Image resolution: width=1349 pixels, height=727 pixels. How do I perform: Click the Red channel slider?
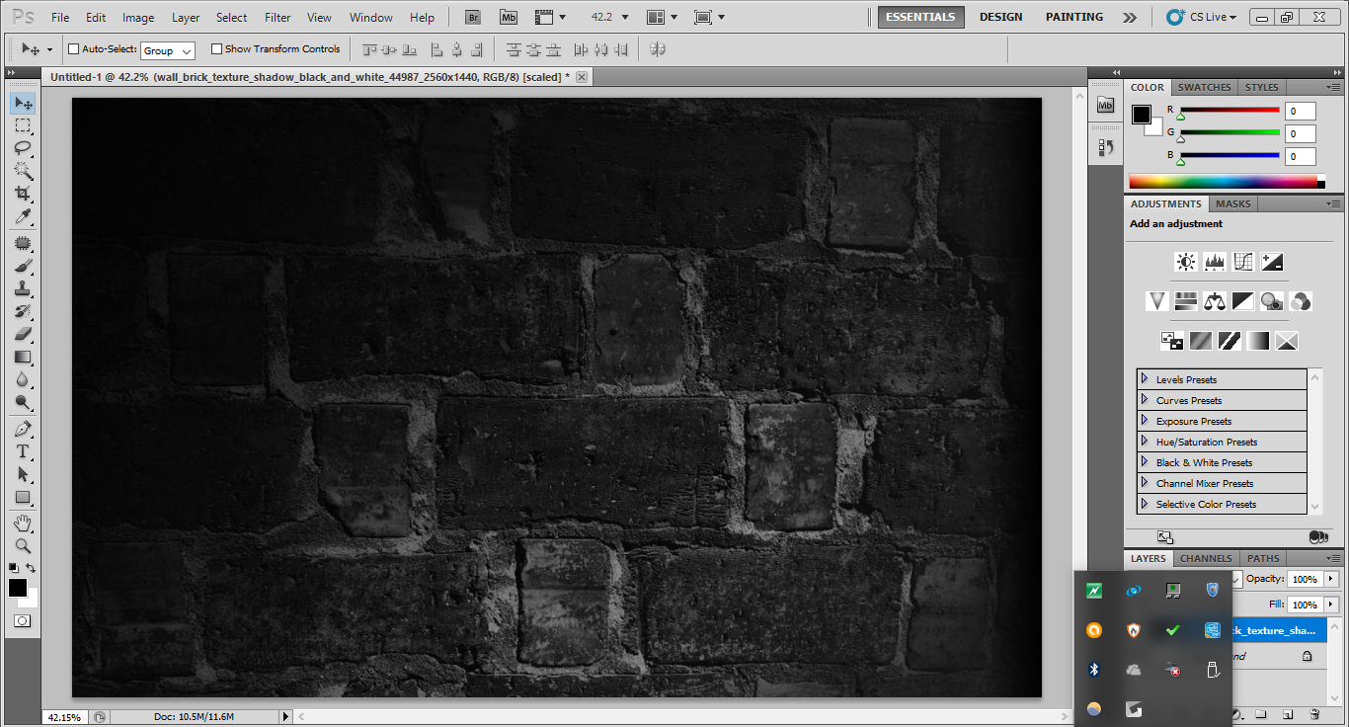1230,111
